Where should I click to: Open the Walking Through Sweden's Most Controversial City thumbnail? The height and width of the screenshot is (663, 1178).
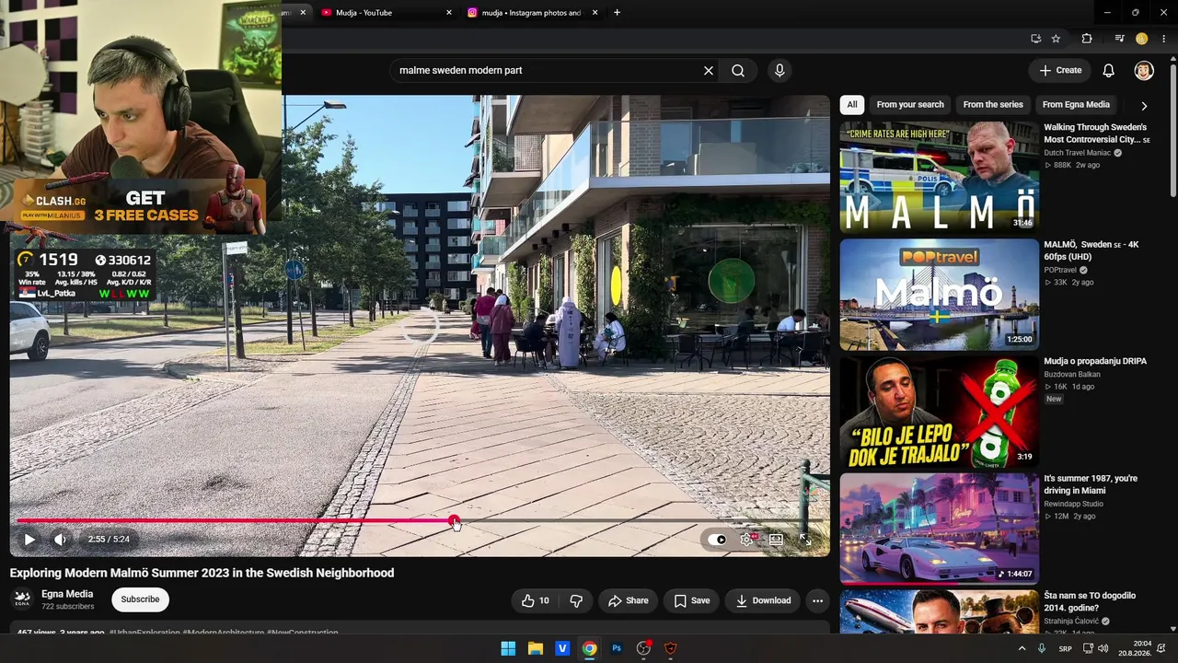[x=939, y=177]
